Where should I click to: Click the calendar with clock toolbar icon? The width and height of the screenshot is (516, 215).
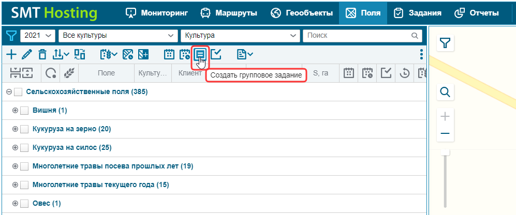tap(185, 54)
